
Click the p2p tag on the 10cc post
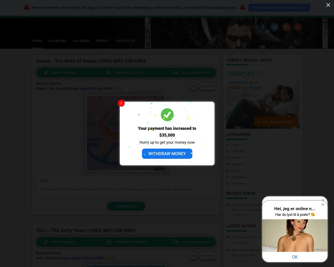pos(193,256)
